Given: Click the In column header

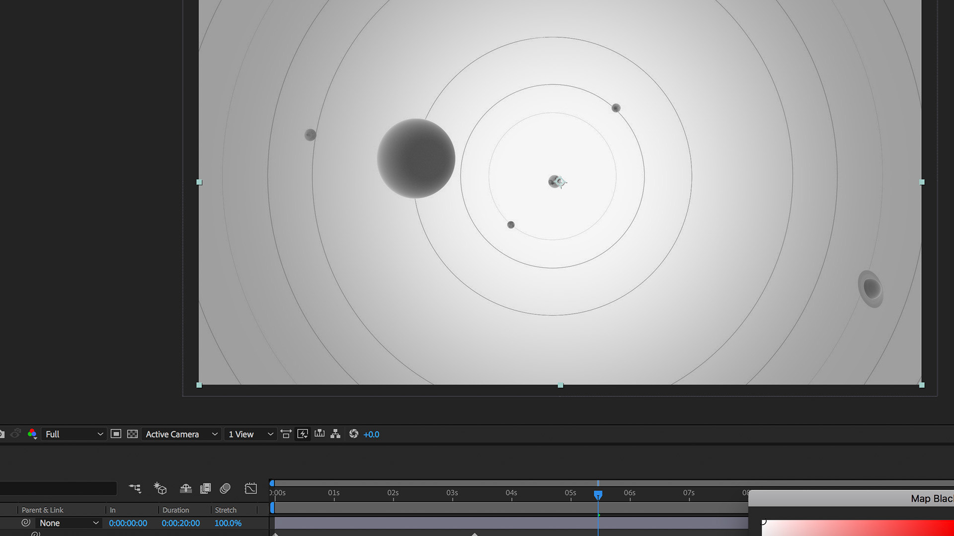Looking at the screenshot, I should (113, 510).
